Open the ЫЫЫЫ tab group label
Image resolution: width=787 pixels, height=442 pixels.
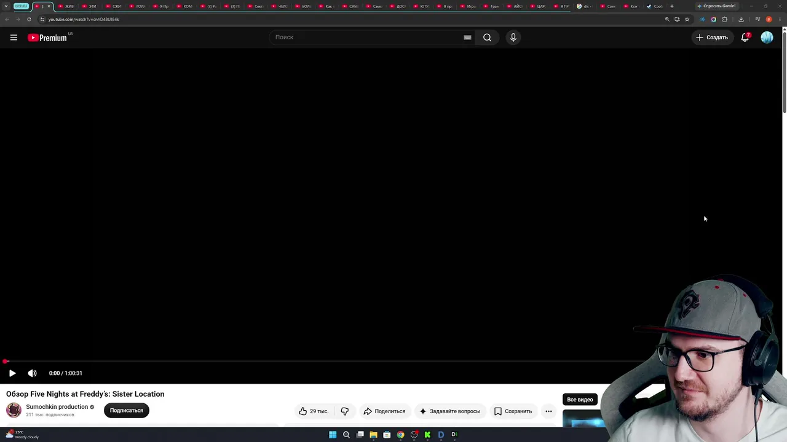click(21, 6)
